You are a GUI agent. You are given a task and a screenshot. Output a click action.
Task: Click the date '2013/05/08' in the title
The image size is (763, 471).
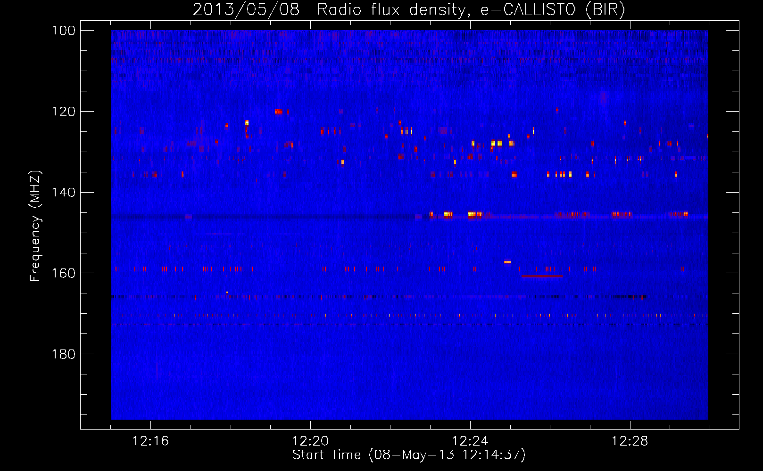point(246,10)
